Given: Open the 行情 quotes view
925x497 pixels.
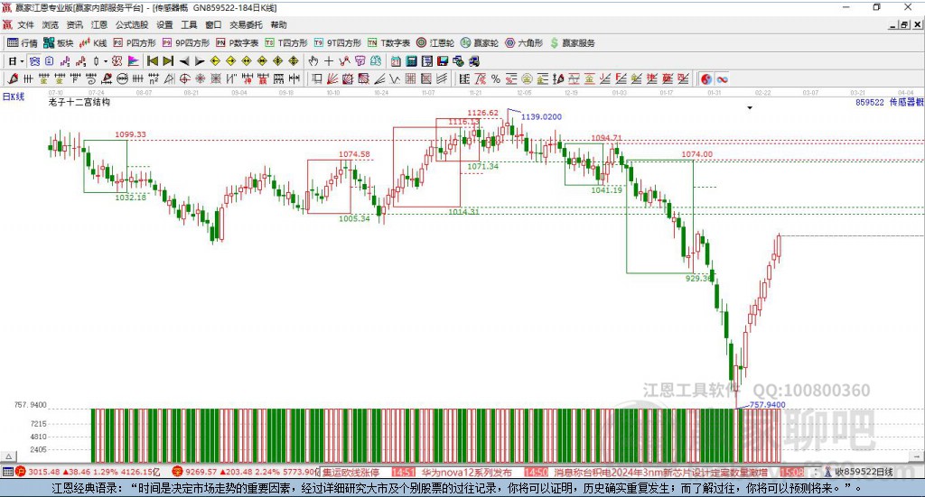Looking at the screenshot, I should point(22,43).
